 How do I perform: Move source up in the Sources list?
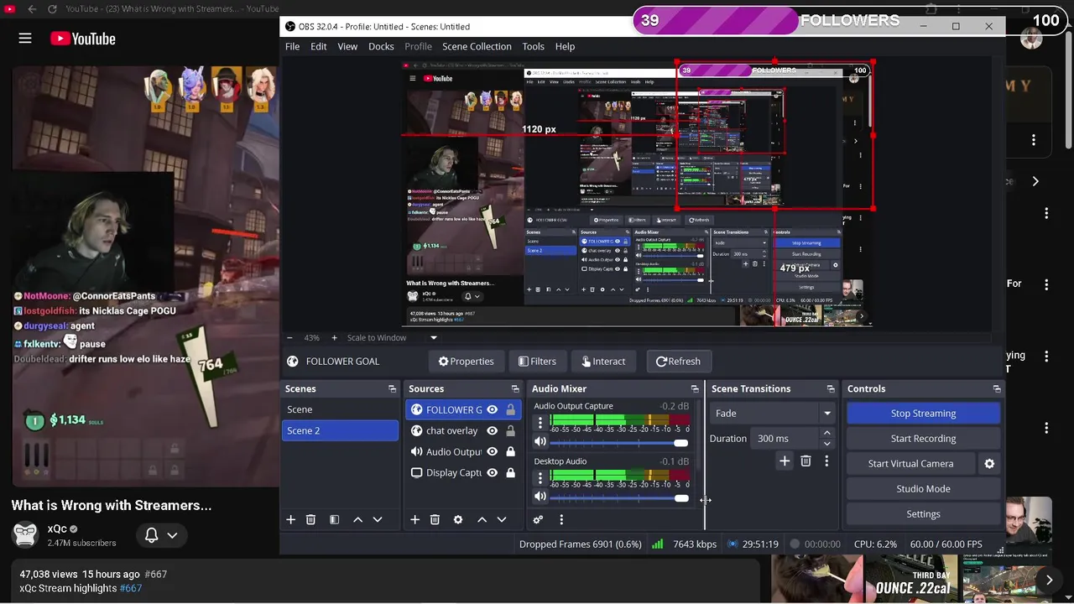482,519
